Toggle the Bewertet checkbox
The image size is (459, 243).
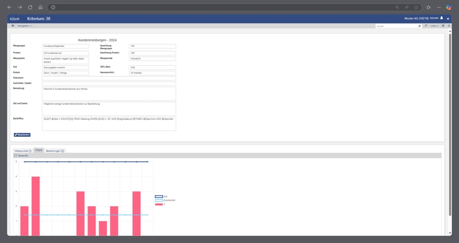coord(16,155)
